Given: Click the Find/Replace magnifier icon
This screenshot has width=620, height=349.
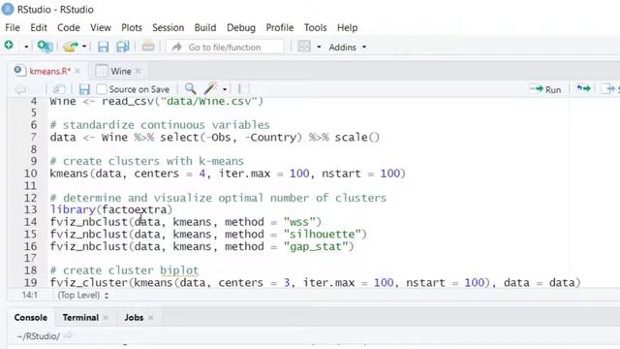Looking at the screenshot, I should coord(190,88).
